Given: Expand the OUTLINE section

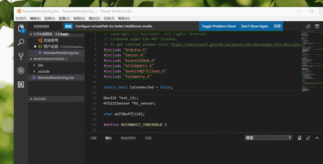Looking at the screenshot, I should 39,99.
